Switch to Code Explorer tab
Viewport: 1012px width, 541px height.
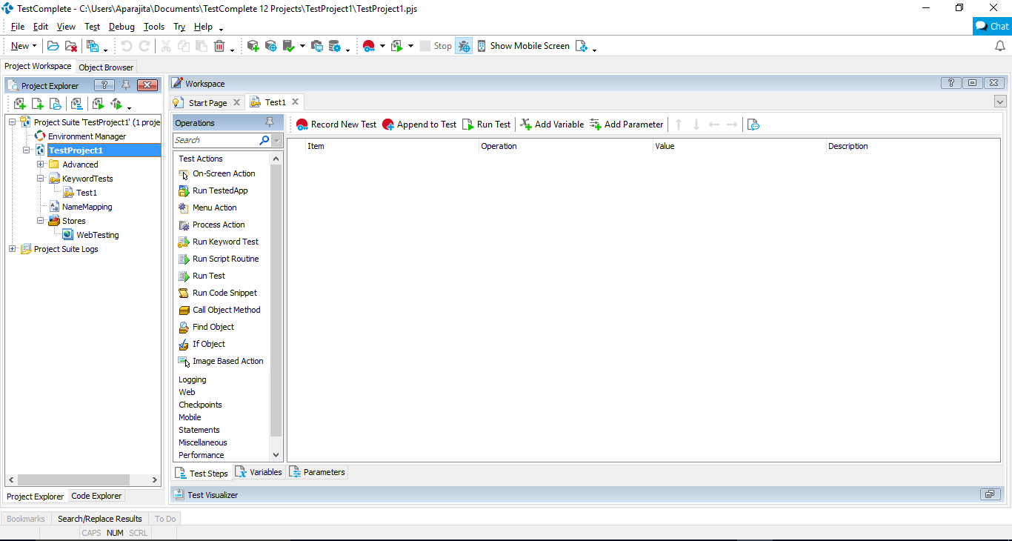coord(96,496)
